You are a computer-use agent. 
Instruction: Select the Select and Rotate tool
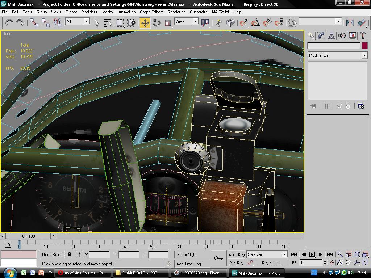click(156, 23)
